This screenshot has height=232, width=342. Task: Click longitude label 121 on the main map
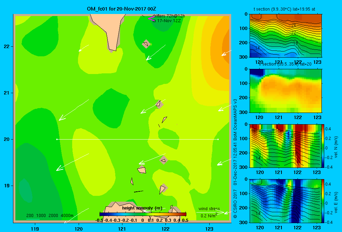pos(122,229)
